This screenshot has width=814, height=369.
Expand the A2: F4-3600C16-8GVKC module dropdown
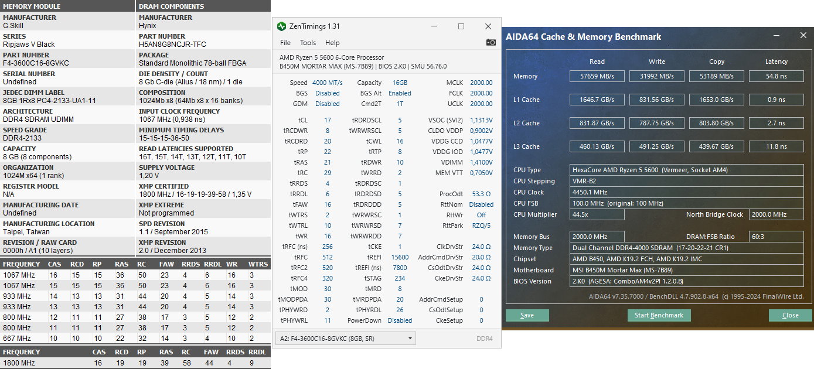click(345, 338)
